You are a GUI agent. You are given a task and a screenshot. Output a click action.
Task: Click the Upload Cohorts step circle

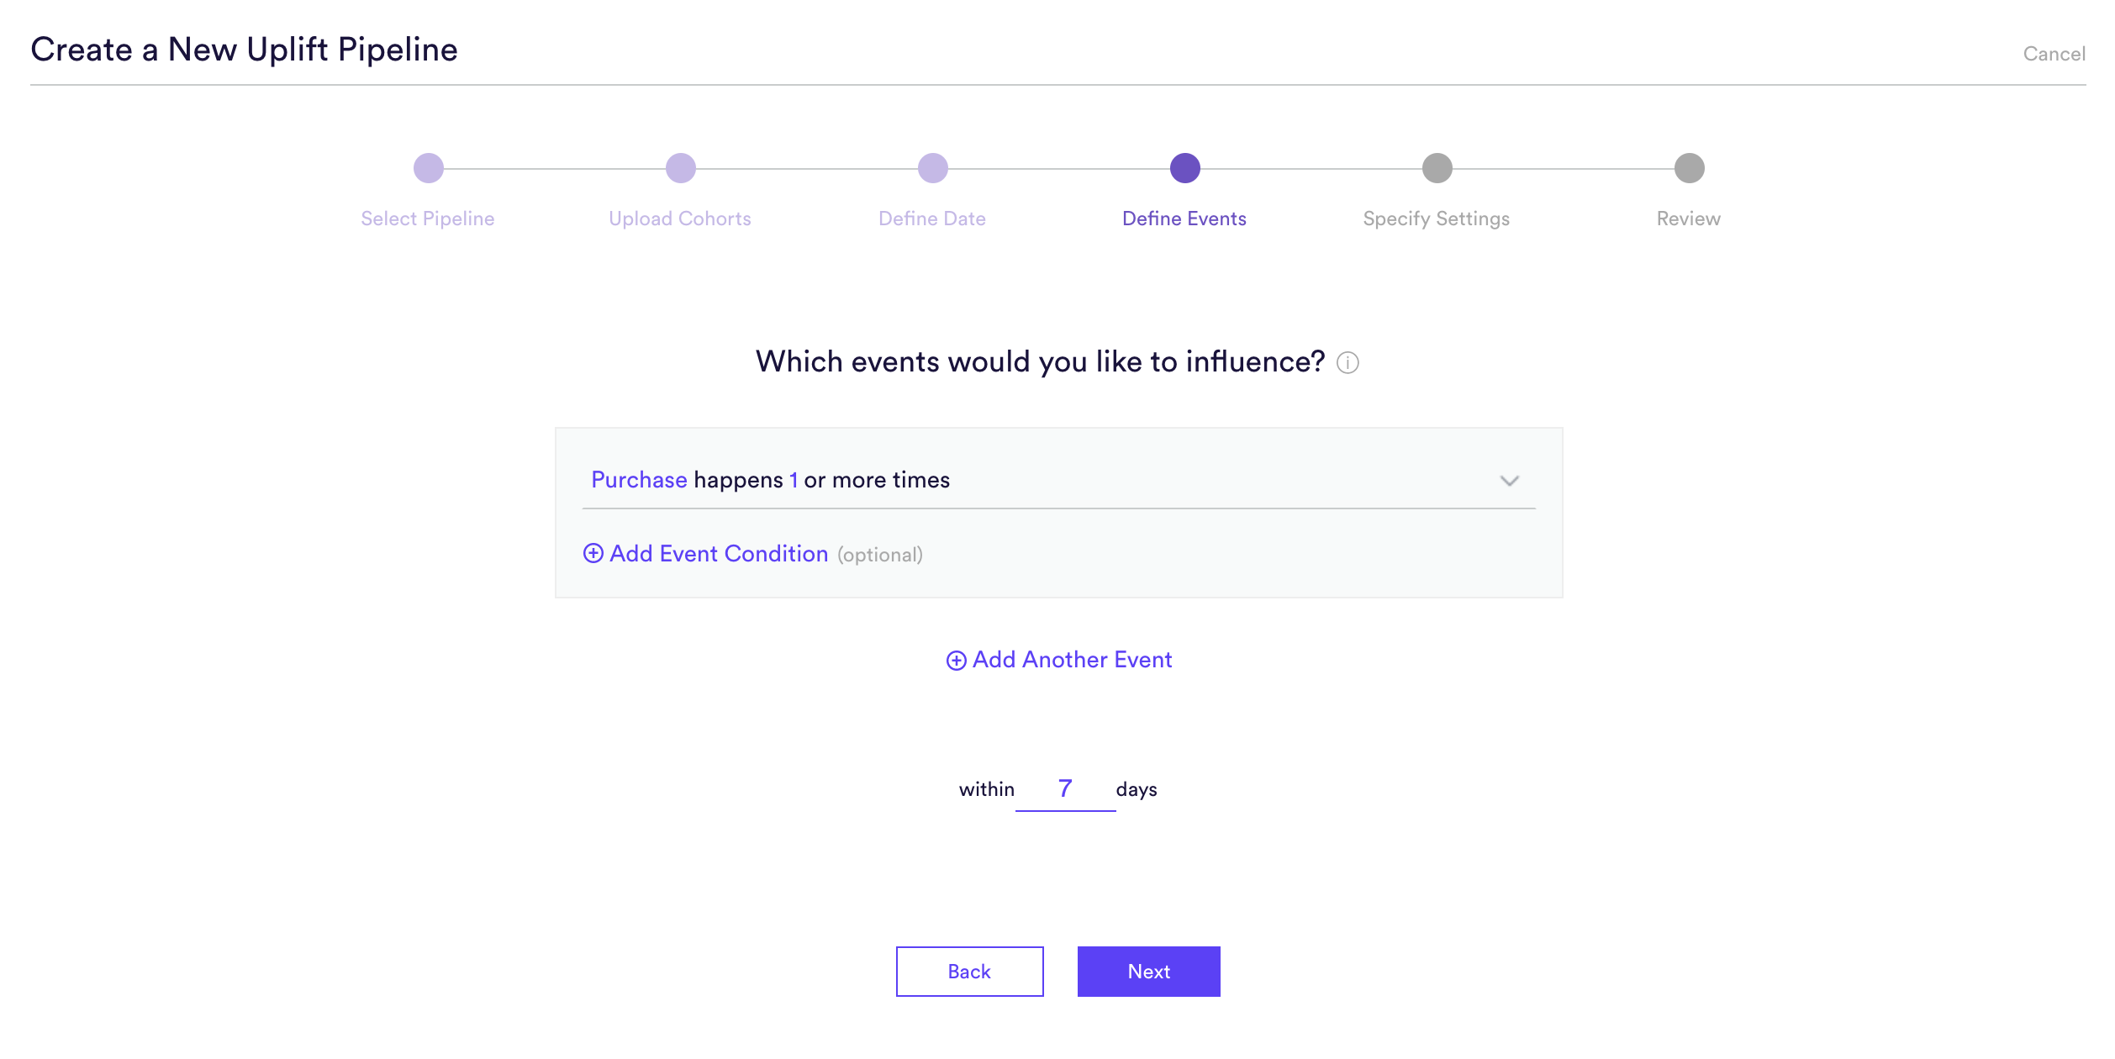click(x=681, y=168)
